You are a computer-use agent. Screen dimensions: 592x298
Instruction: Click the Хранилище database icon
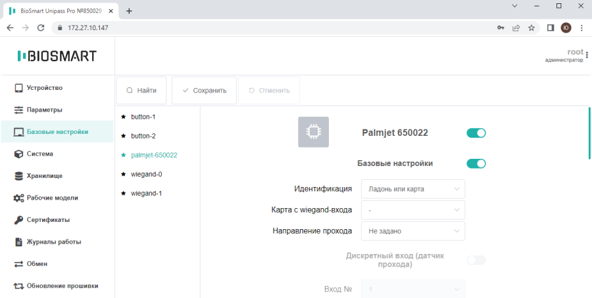pos(18,176)
